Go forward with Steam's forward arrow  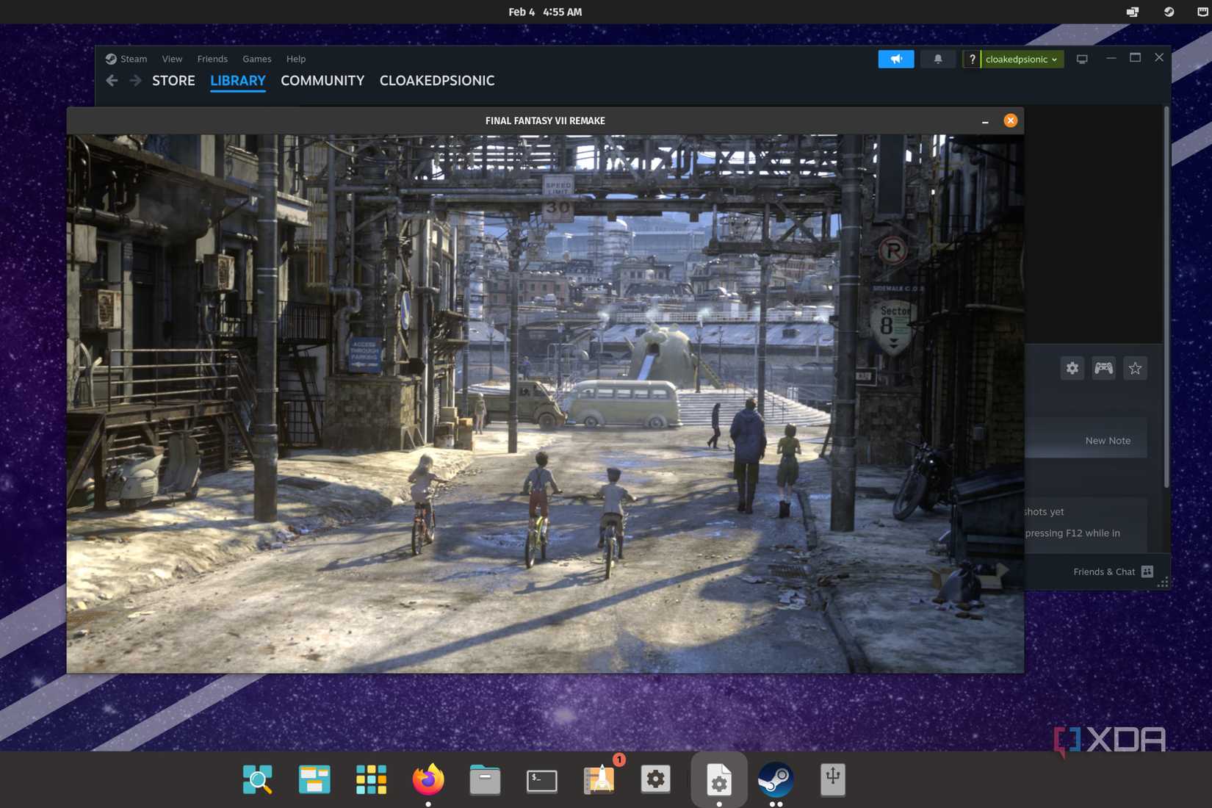point(135,81)
